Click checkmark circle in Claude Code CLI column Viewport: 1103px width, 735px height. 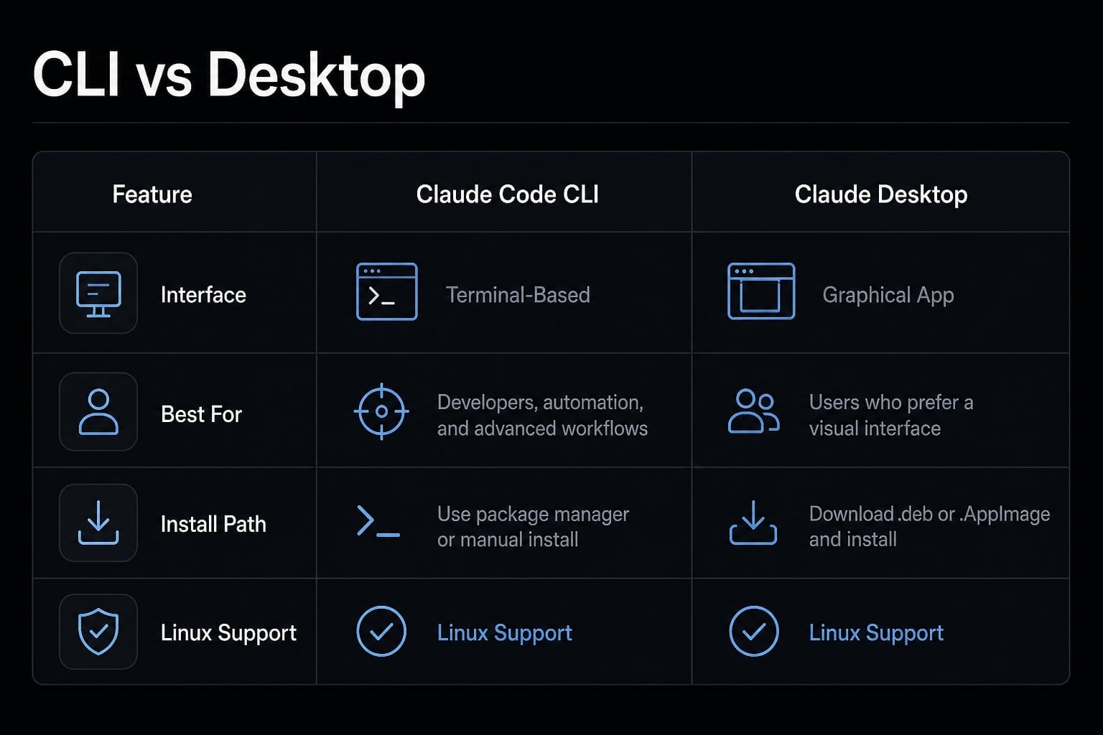381,632
